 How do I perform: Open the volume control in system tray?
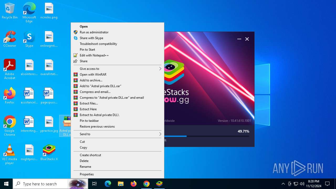(302, 184)
